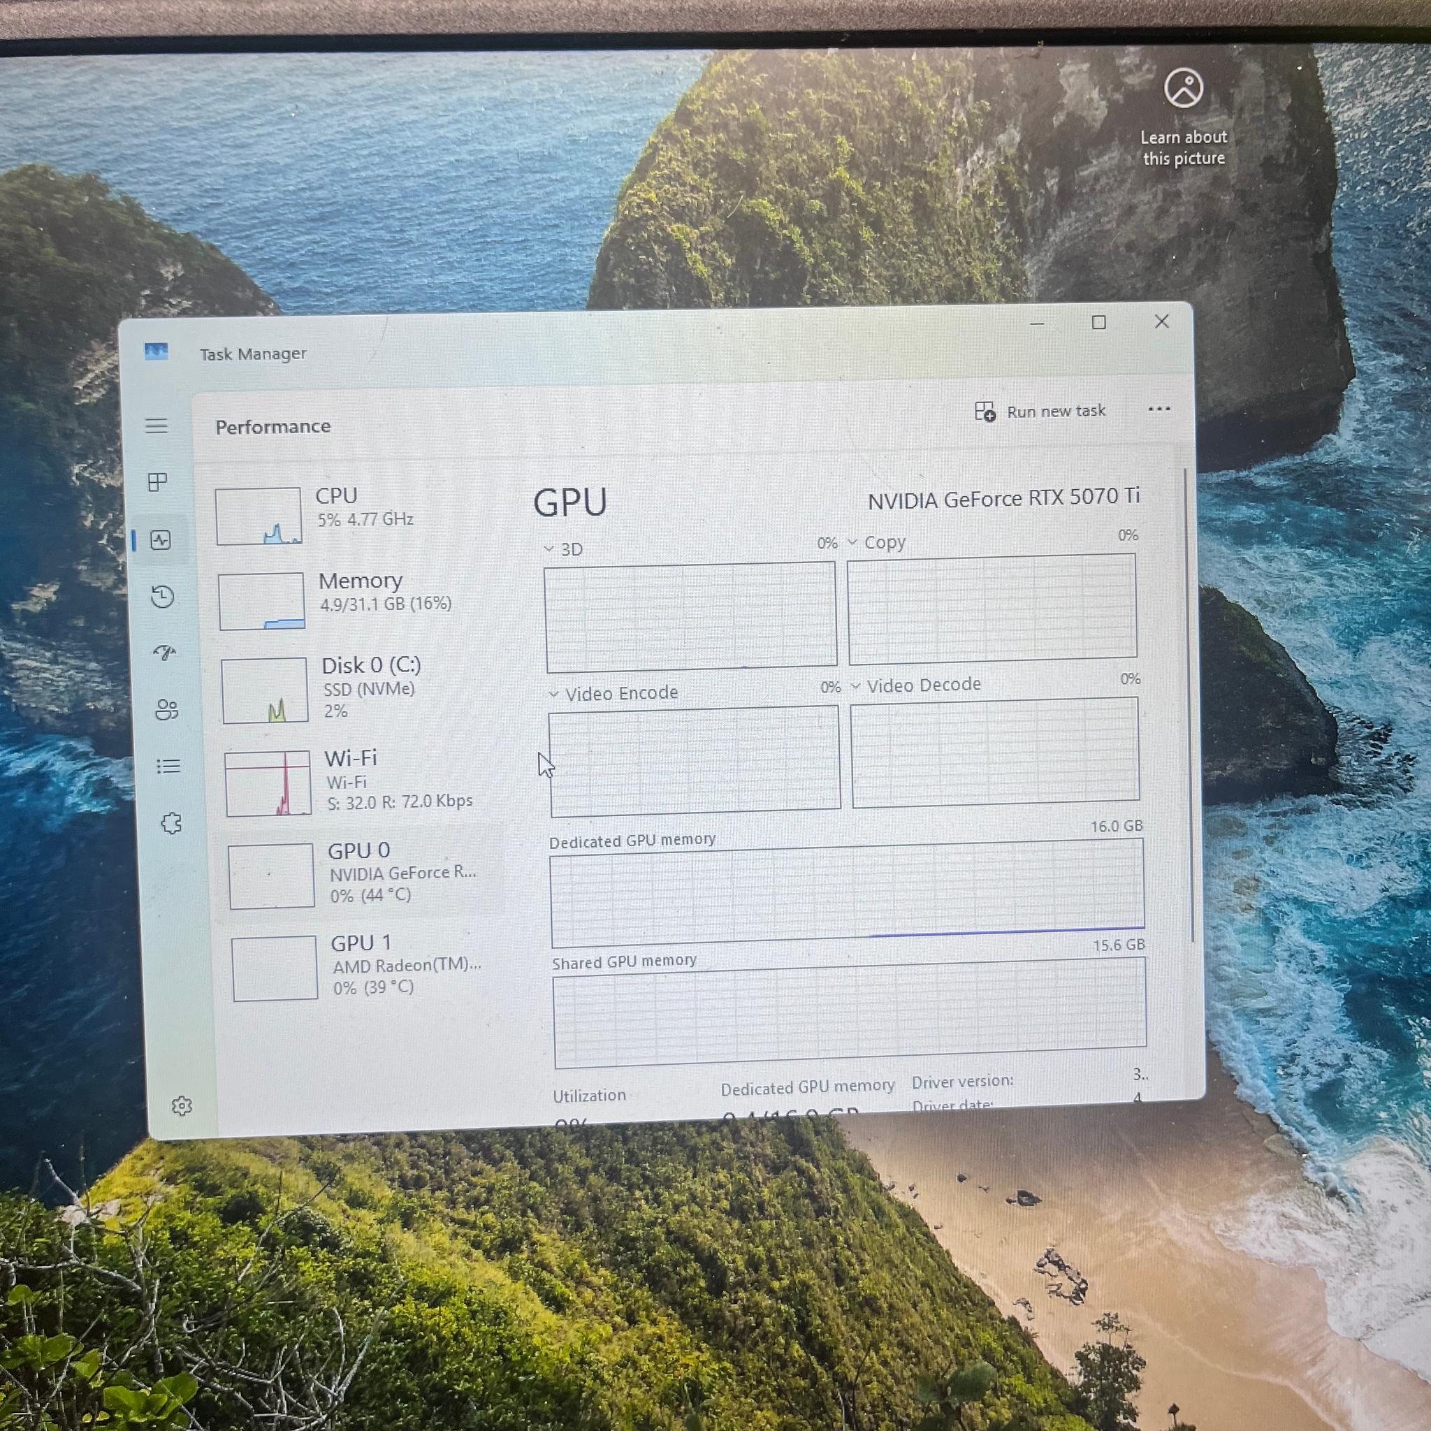Click Learn about this picture icon
Screen dimensions: 1431x1431
point(1184,88)
